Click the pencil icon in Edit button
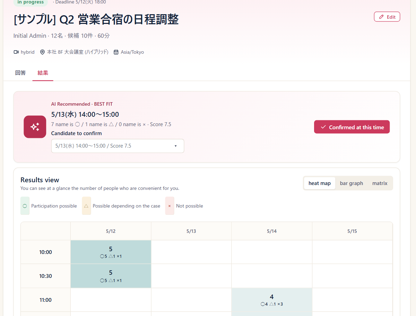The height and width of the screenshot is (316, 416). click(381, 17)
